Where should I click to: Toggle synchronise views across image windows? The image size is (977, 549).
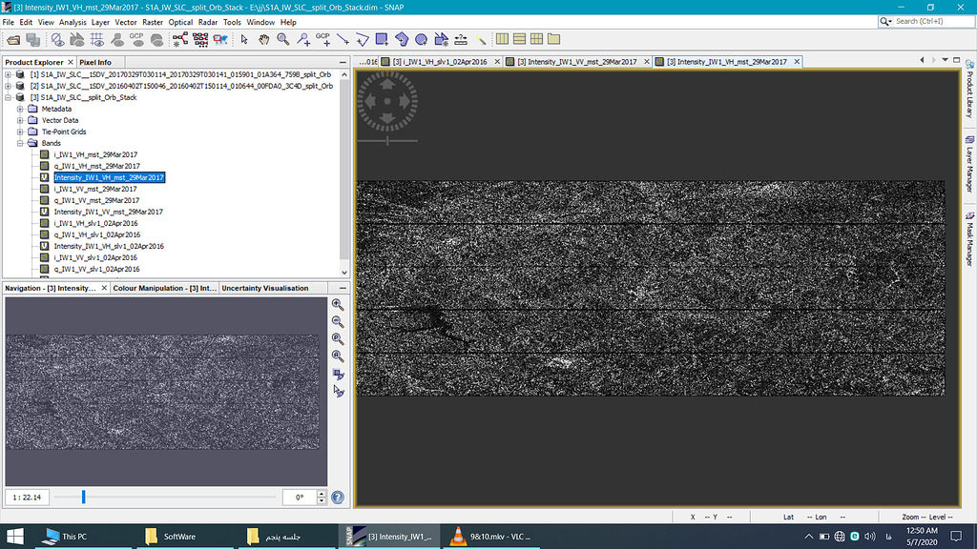pos(338,374)
